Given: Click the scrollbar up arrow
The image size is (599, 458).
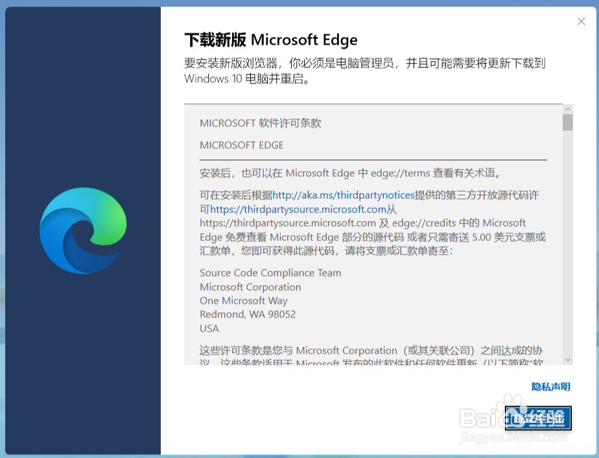Looking at the screenshot, I should pos(569,108).
